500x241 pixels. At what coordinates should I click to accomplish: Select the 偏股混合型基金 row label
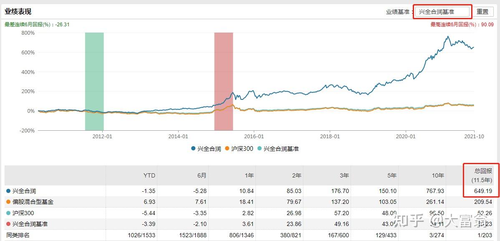(33, 202)
